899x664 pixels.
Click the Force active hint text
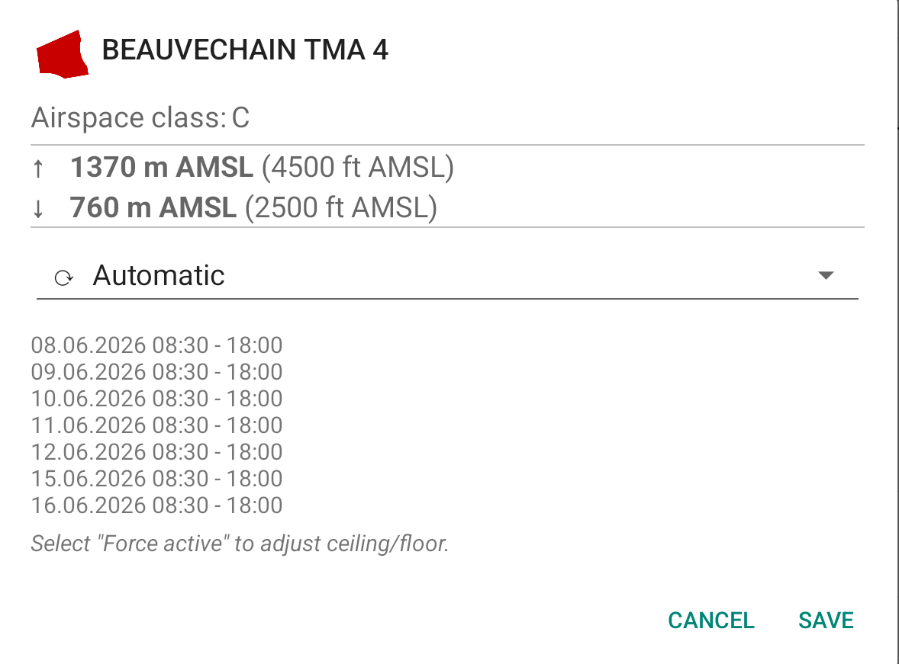[x=240, y=544]
